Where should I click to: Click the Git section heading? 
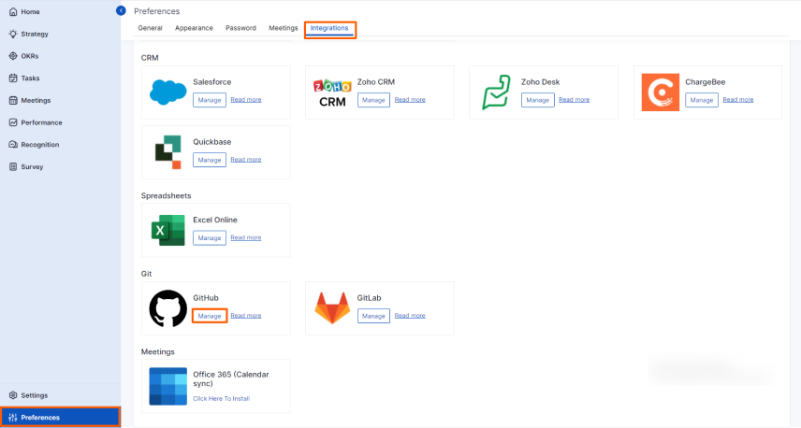tap(146, 274)
